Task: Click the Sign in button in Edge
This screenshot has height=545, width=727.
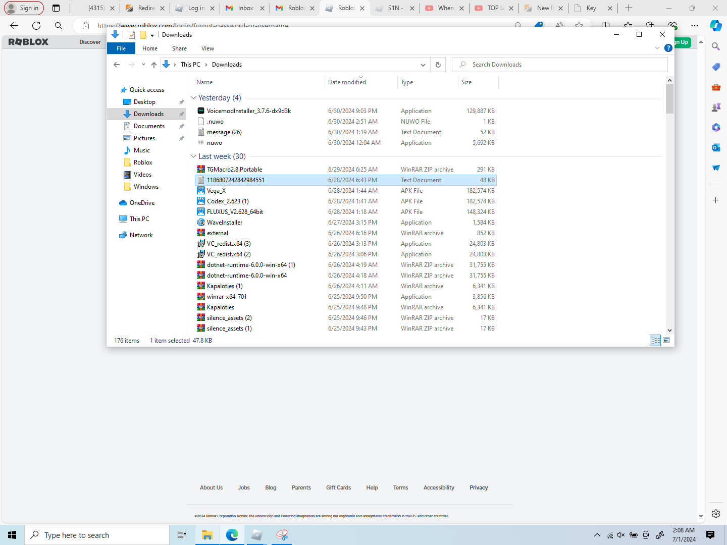Action: coord(23,8)
